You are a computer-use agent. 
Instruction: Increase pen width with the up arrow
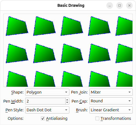[x=67, y=100]
